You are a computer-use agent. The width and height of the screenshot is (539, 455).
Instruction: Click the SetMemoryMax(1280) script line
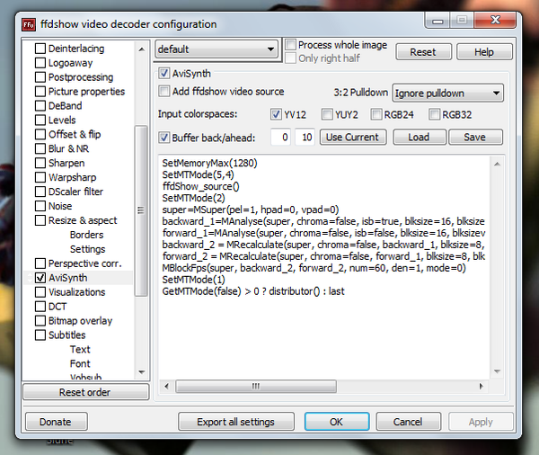(209, 163)
